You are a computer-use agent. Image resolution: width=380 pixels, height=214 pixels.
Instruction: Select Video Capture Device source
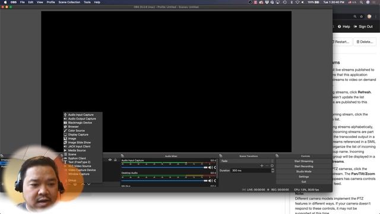(83, 170)
